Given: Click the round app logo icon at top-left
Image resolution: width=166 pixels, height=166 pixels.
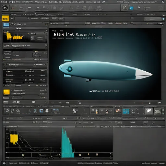Looking at the screenshot, I should click(x=5, y=8).
